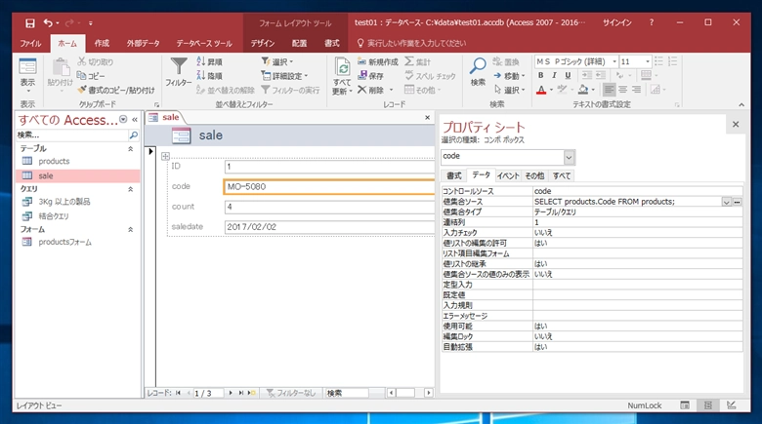The width and height of the screenshot is (762, 424).
Task: Click New record (新規作成) icon
Action: pos(361,61)
